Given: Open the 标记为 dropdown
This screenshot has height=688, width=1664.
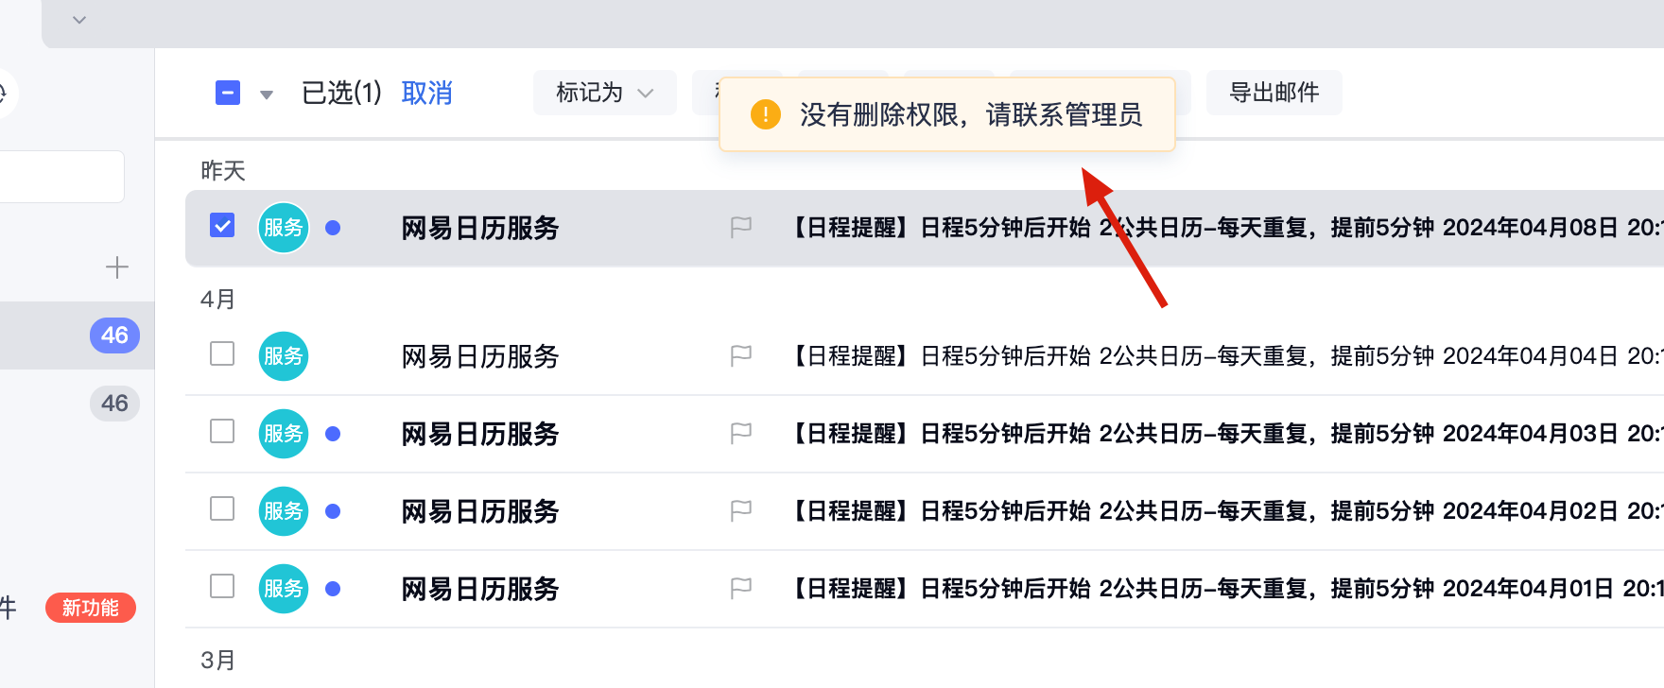Looking at the screenshot, I should coord(604,93).
